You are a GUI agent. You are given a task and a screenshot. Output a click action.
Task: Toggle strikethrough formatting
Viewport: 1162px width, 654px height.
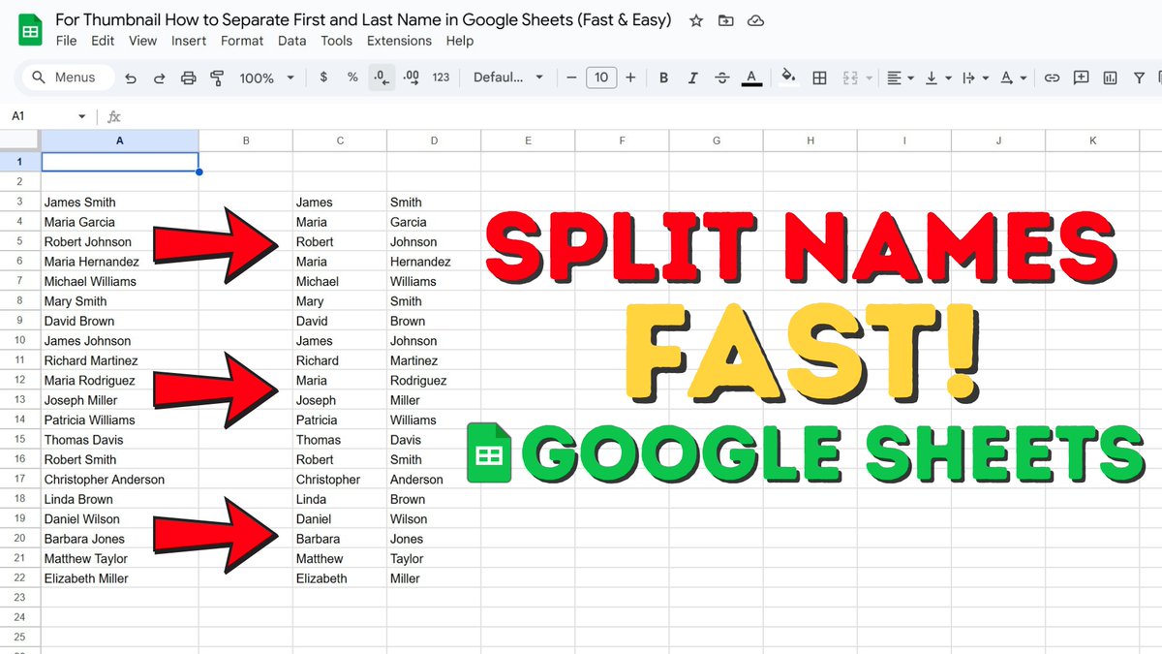[x=721, y=78]
